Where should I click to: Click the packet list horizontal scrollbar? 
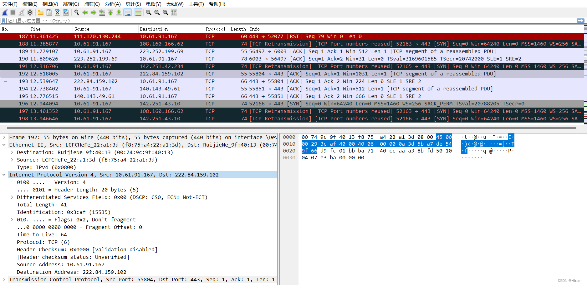(292, 128)
